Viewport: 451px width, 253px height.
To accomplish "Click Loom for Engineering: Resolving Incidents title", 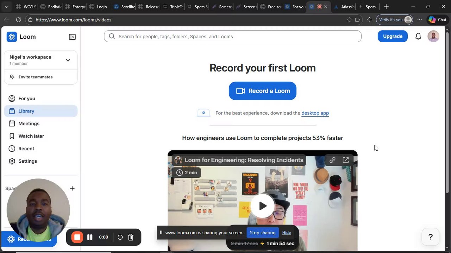I will point(244,160).
